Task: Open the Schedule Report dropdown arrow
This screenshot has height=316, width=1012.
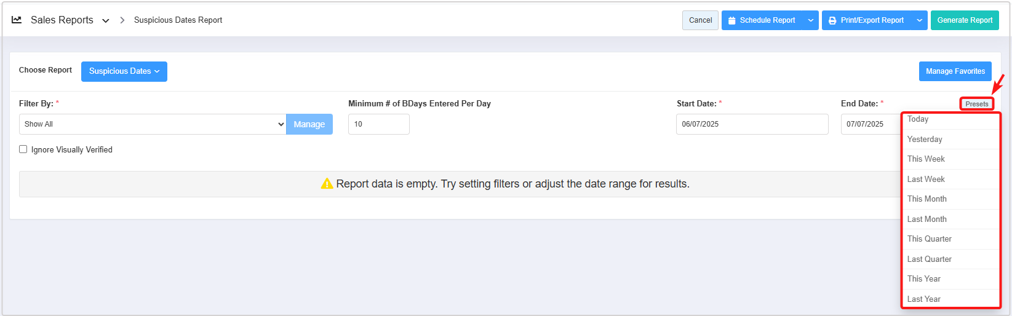Action: [811, 20]
